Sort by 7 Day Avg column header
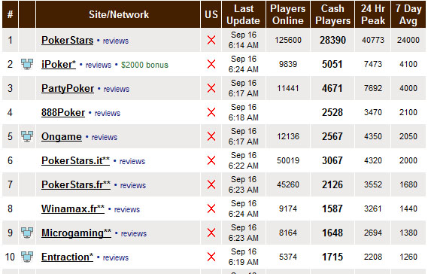This screenshot has height=274, width=428. (408, 14)
